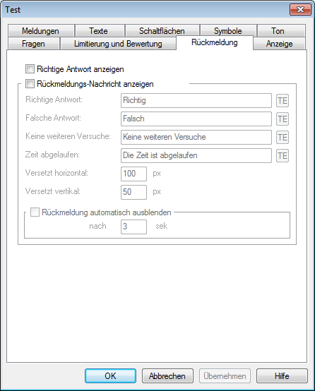Click the TE button next to Falsche Antwort
This screenshot has height=391, width=315.
tap(283, 119)
